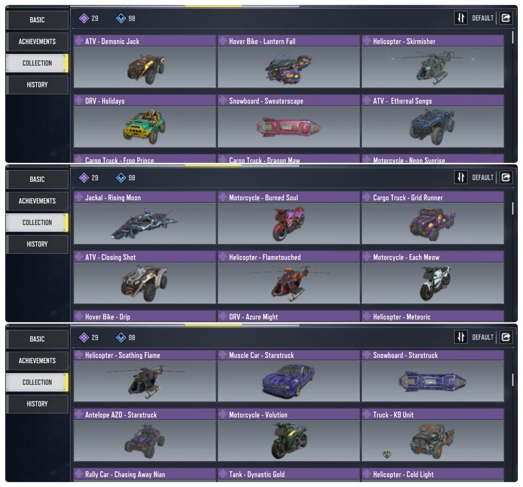Image resolution: width=523 pixels, height=487 pixels.
Task: Select the Helicopter - Skirmisher skin card
Action: tap(432, 62)
